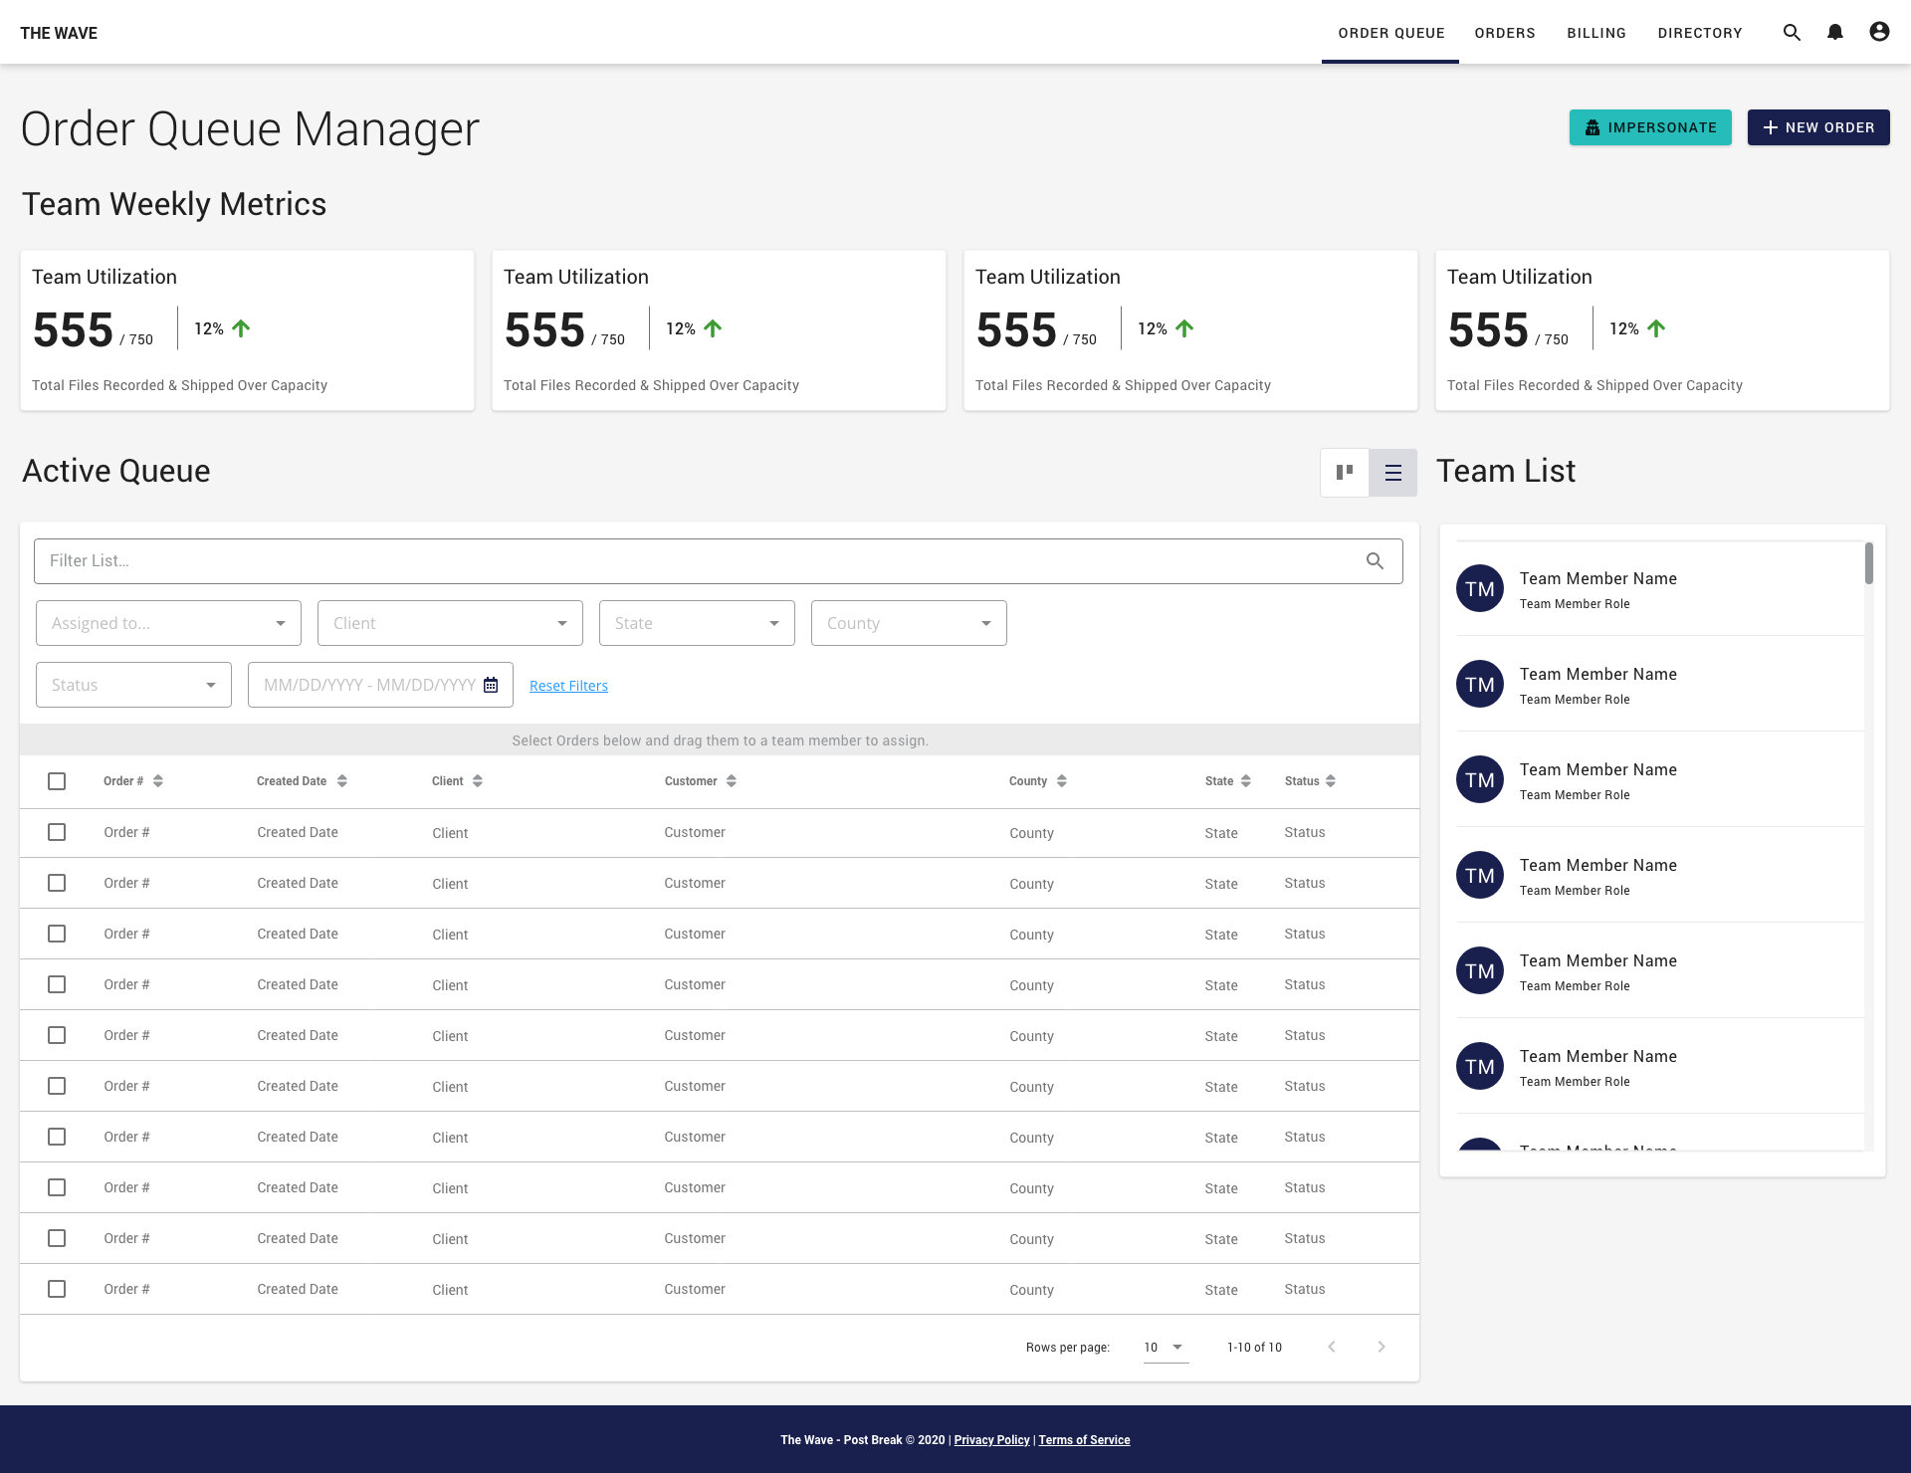This screenshot has height=1473, width=1911.
Task: Open the Orders tab
Action: pos(1505,33)
